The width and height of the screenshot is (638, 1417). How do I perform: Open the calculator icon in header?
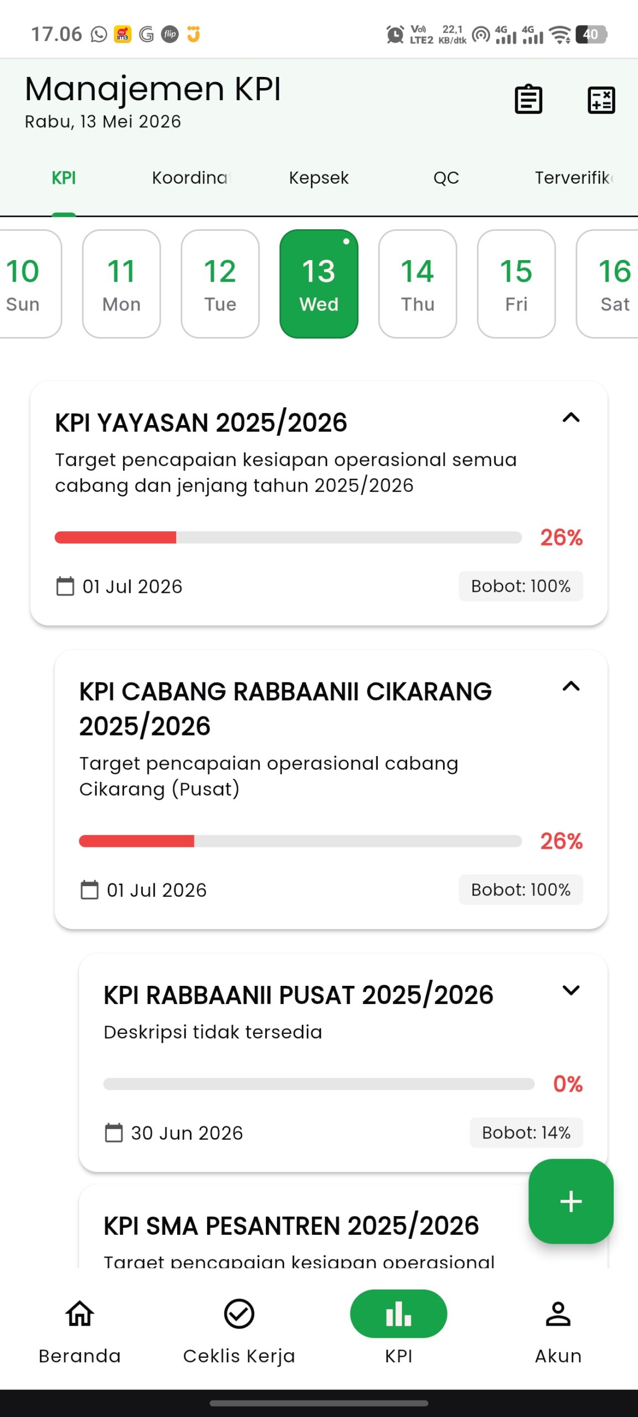pyautogui.click(x=601, y=100)
